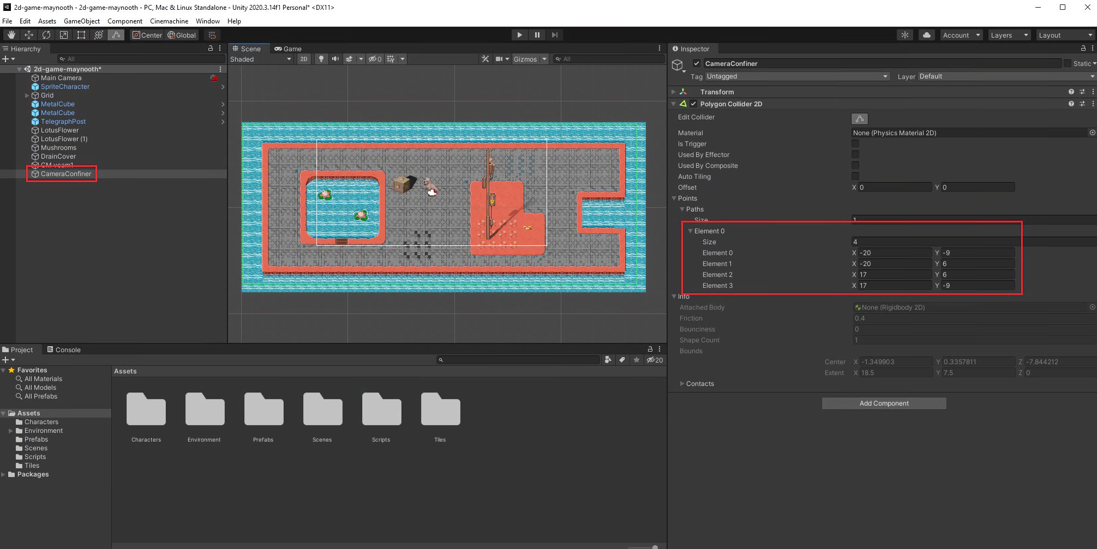Lock the Inspector panel
1097x549 pixels.
click(x=1083, y=49)
